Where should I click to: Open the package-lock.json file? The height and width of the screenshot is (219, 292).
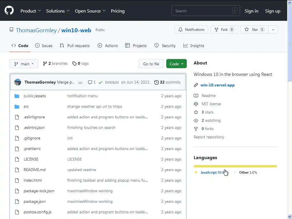coord(39,191)
